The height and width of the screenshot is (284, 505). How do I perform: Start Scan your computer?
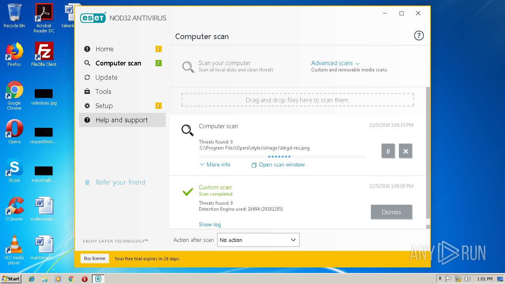pyautogui.click(x=224, y=63)
